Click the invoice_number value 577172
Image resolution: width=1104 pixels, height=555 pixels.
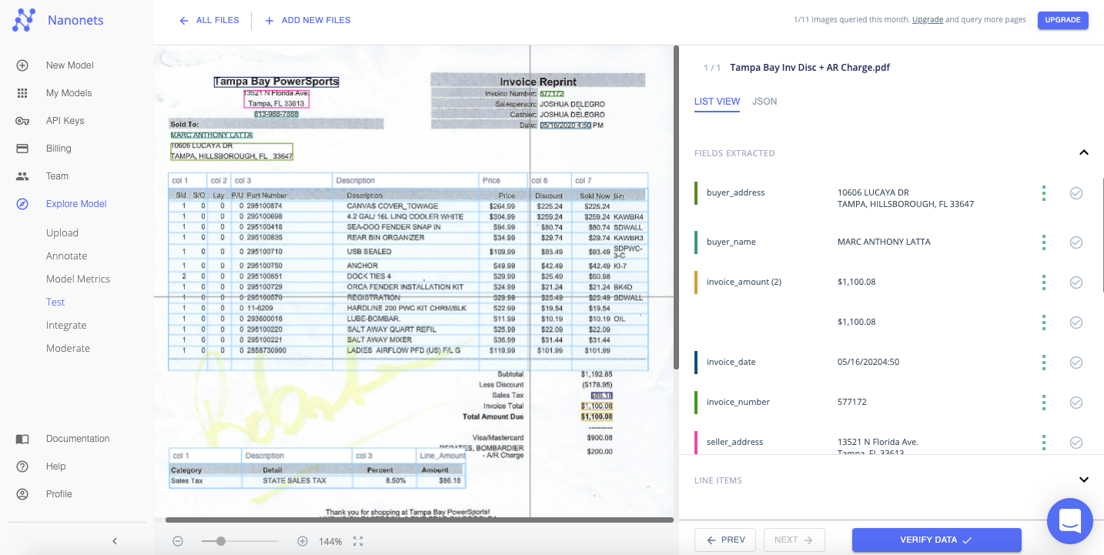tap(851, 403)
